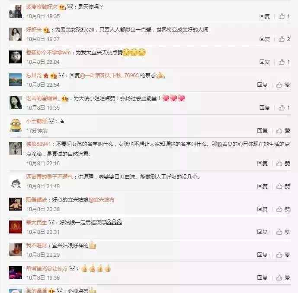Like the 宜兴姑娘好样的 comment
This screenshot has height=293, width=298.
click(x=283, y=255)
